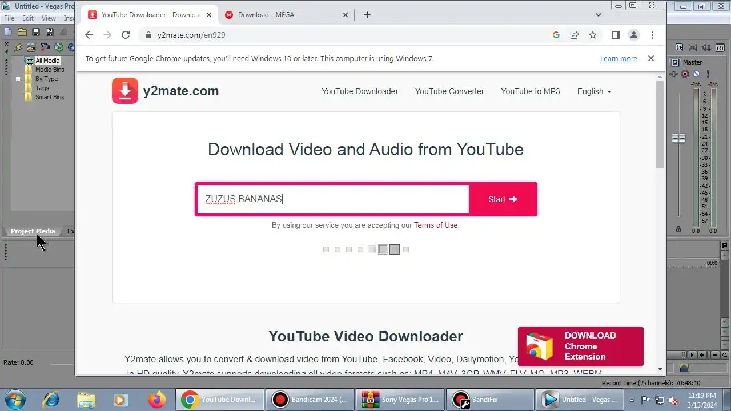The height and width of the screenshot is (411, 731).
Task: Click New project icon in Vegas toolbar
Action: click(x=8, y=32)
